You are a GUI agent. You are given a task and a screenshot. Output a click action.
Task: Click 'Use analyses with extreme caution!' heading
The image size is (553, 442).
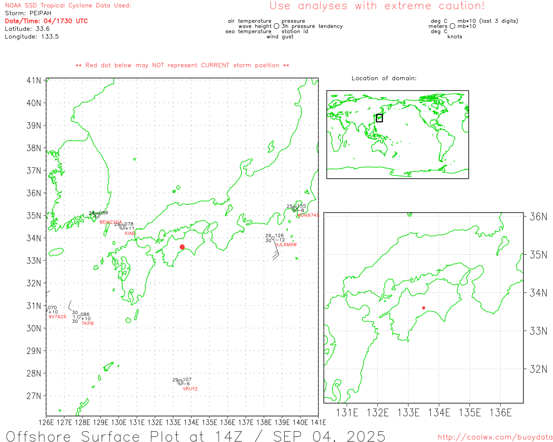point(377,6)
